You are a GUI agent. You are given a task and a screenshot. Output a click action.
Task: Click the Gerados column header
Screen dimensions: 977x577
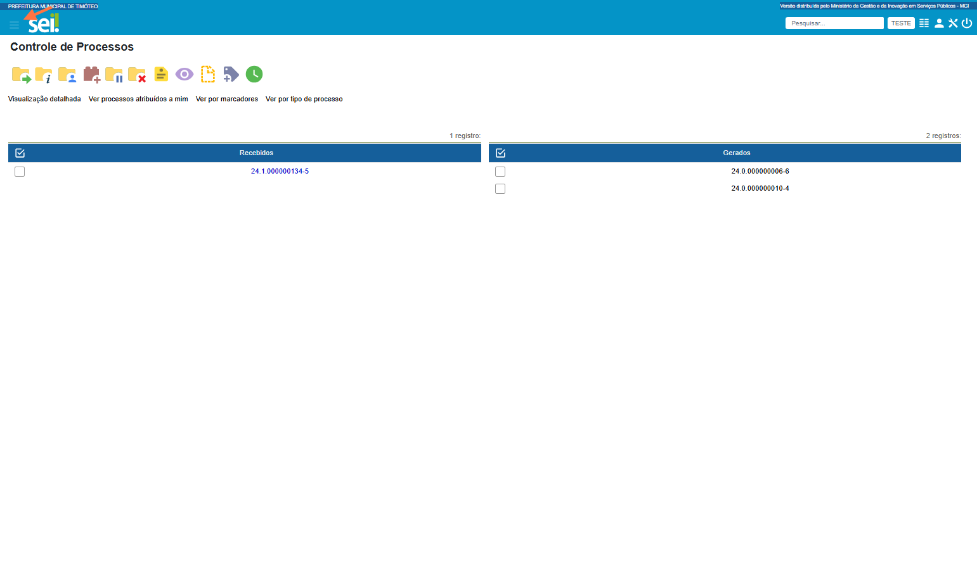(737, 153)
